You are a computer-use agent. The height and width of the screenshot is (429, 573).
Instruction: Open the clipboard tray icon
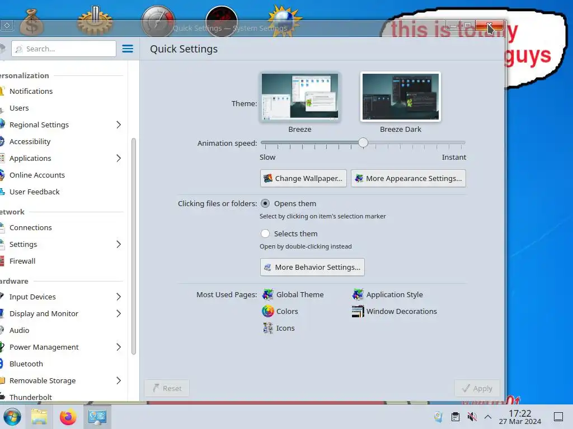coord(455,417)
